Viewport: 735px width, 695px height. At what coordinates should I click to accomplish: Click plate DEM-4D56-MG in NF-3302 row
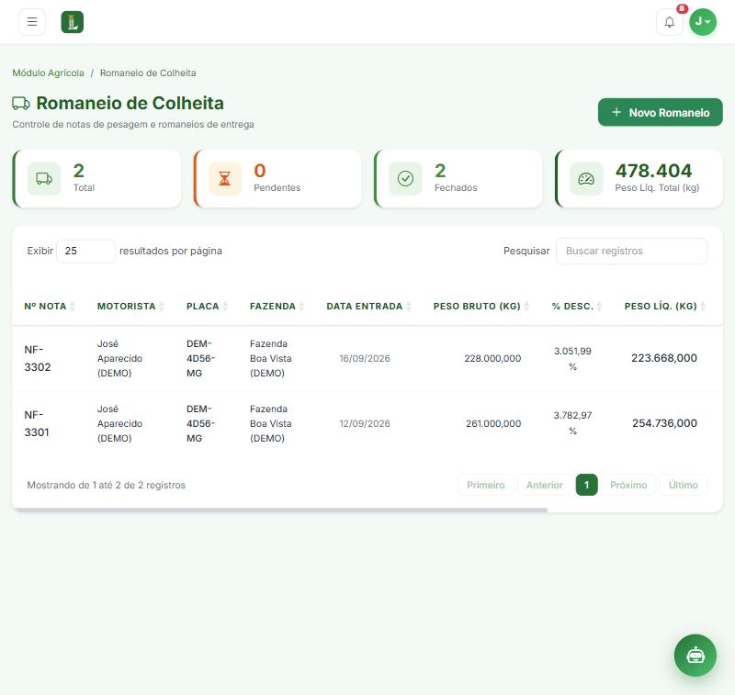tap(200, 358)
